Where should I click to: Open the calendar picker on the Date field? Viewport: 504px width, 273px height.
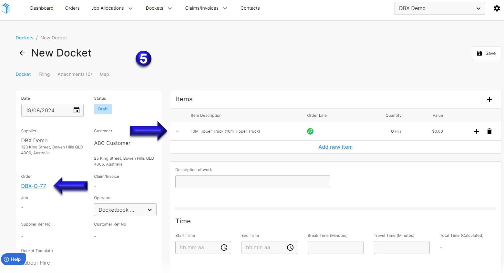[77, 110]
